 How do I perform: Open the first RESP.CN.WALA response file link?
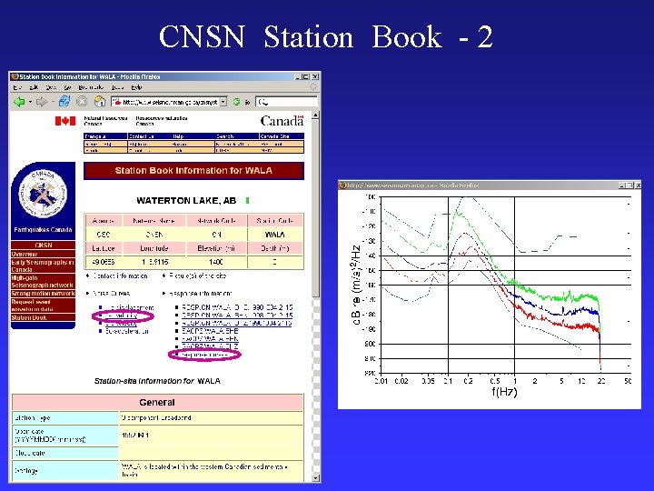pos(237,307)
